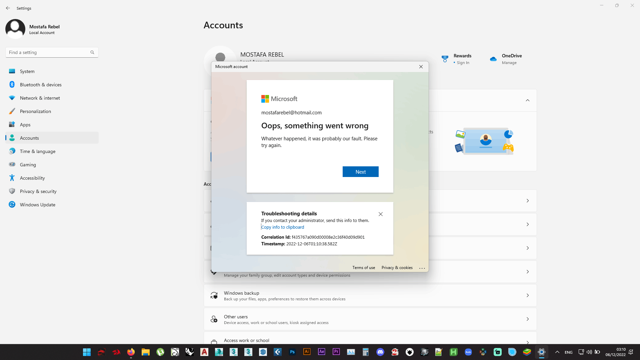Image resolution: width=640 pixels, height=360 pixels.
Task: Open Other users settings row
Action: (x=370, y=319)
